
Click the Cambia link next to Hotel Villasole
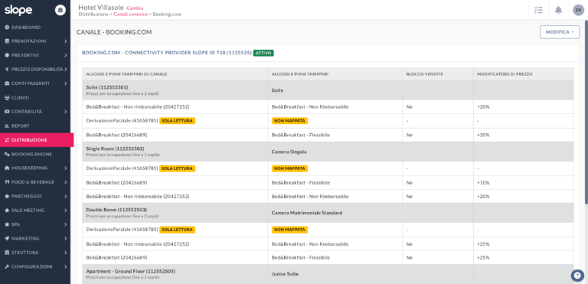[135, 8]
